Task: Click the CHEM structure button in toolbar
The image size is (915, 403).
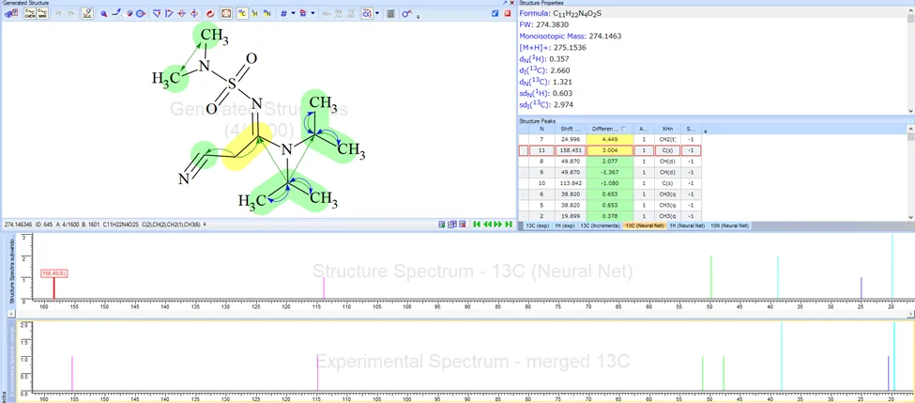Action: (29, 13)
